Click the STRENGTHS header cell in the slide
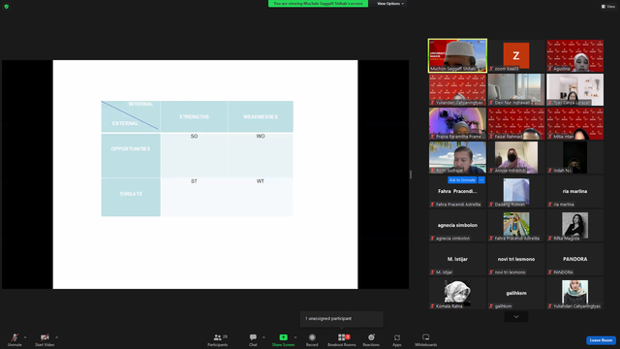Viewport: 620px width, 349px height. 194,116
